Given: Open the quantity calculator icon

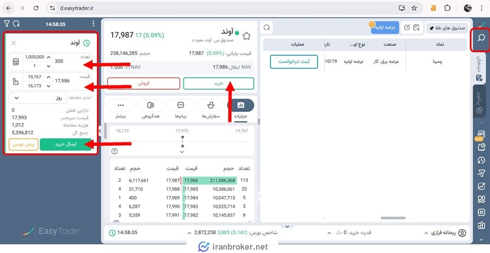Looking at the screenshot, I should (x=16, y=62).
